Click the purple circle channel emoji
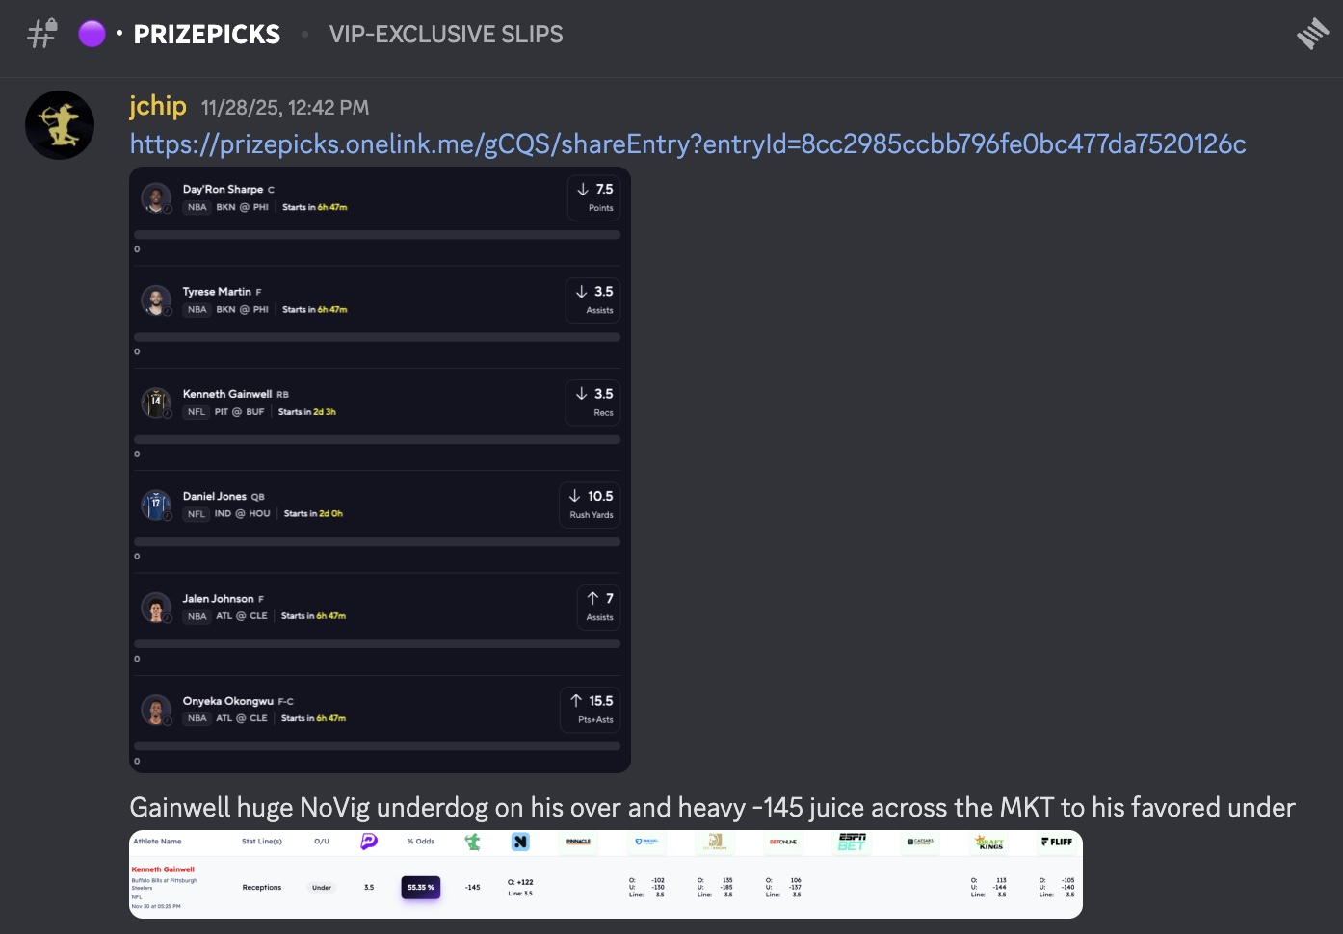The width and height of the screenshot is (1343, 934). [92, 35]
